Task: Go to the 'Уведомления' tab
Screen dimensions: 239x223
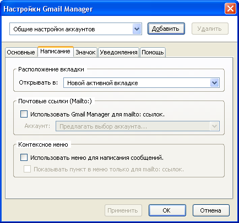Action: [118, 52]
